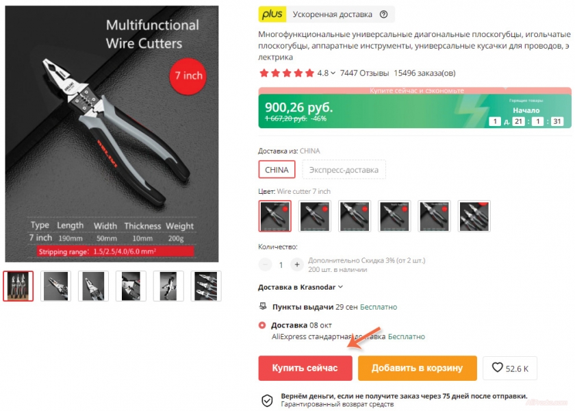Click the pickup point icon next to Пункты выдачи

pyautogui.click(x=263, y=306)
